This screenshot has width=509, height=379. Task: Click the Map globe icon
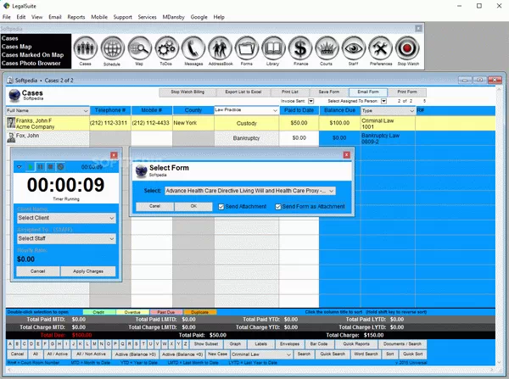(140, 49)
